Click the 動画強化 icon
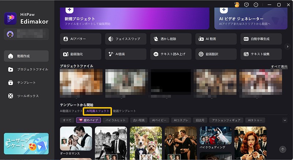Screen dimensions: 293x160 tap(66, 54)
